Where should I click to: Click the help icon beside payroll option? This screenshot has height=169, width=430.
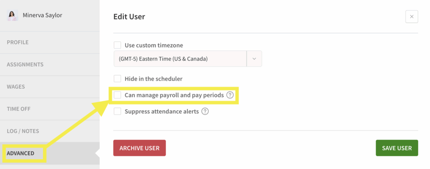(230, 95)
